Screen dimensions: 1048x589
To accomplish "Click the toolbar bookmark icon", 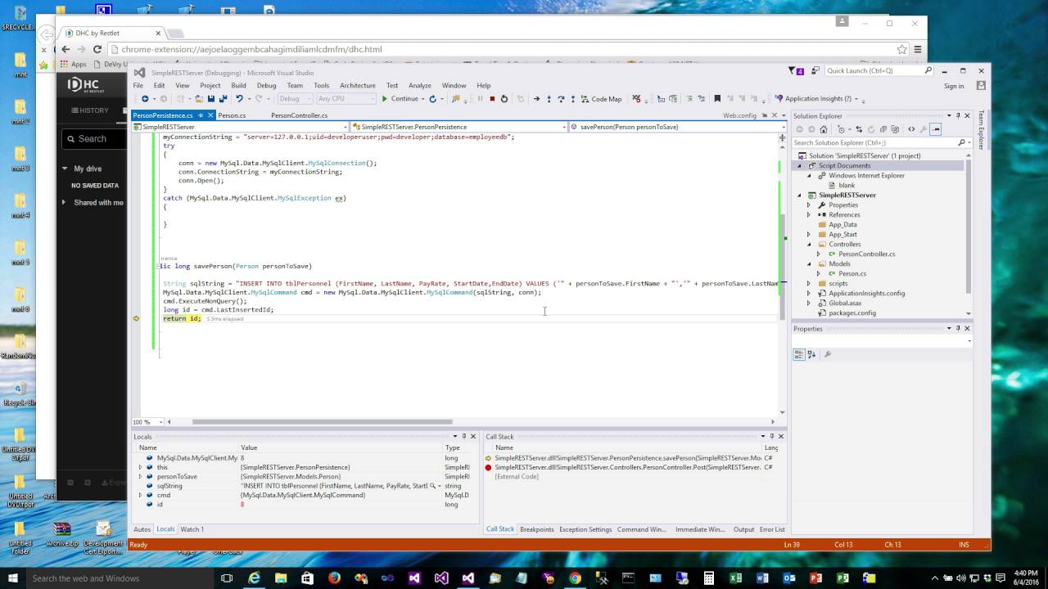I will click(x=717, y=99).
